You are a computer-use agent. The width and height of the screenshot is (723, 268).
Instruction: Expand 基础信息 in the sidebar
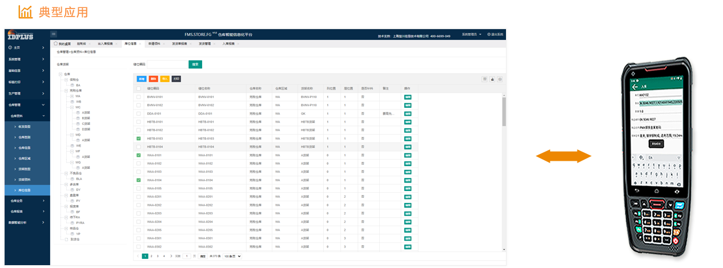(x=27, y=71)
